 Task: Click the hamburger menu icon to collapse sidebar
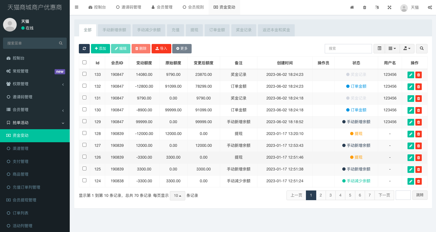76,7
